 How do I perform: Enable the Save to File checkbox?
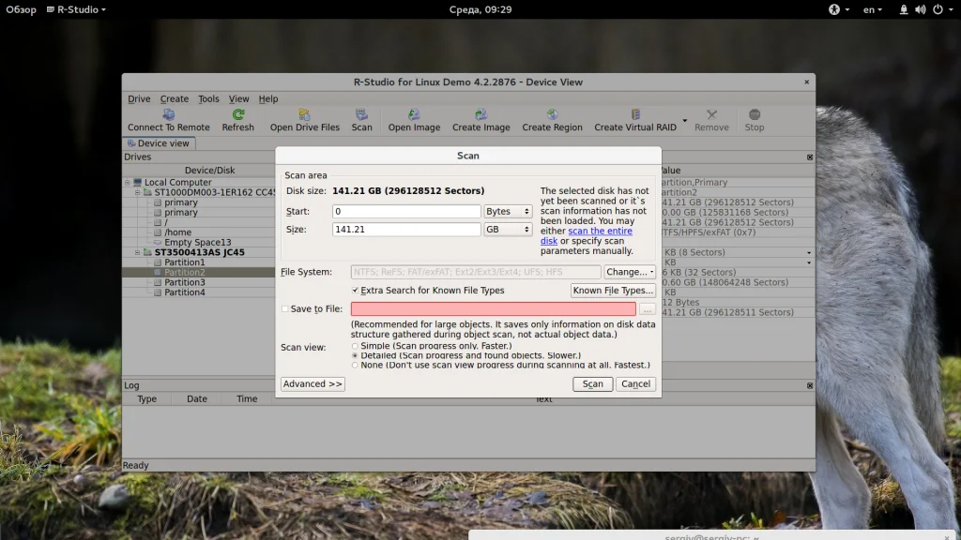(285, 309)
